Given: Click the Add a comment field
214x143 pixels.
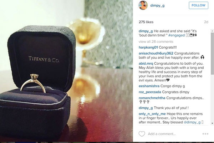Looking at the screenshot, I should [x=162, y=134].
